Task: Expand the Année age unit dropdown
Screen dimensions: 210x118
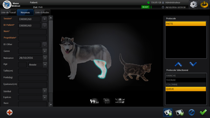Action: 45,65
